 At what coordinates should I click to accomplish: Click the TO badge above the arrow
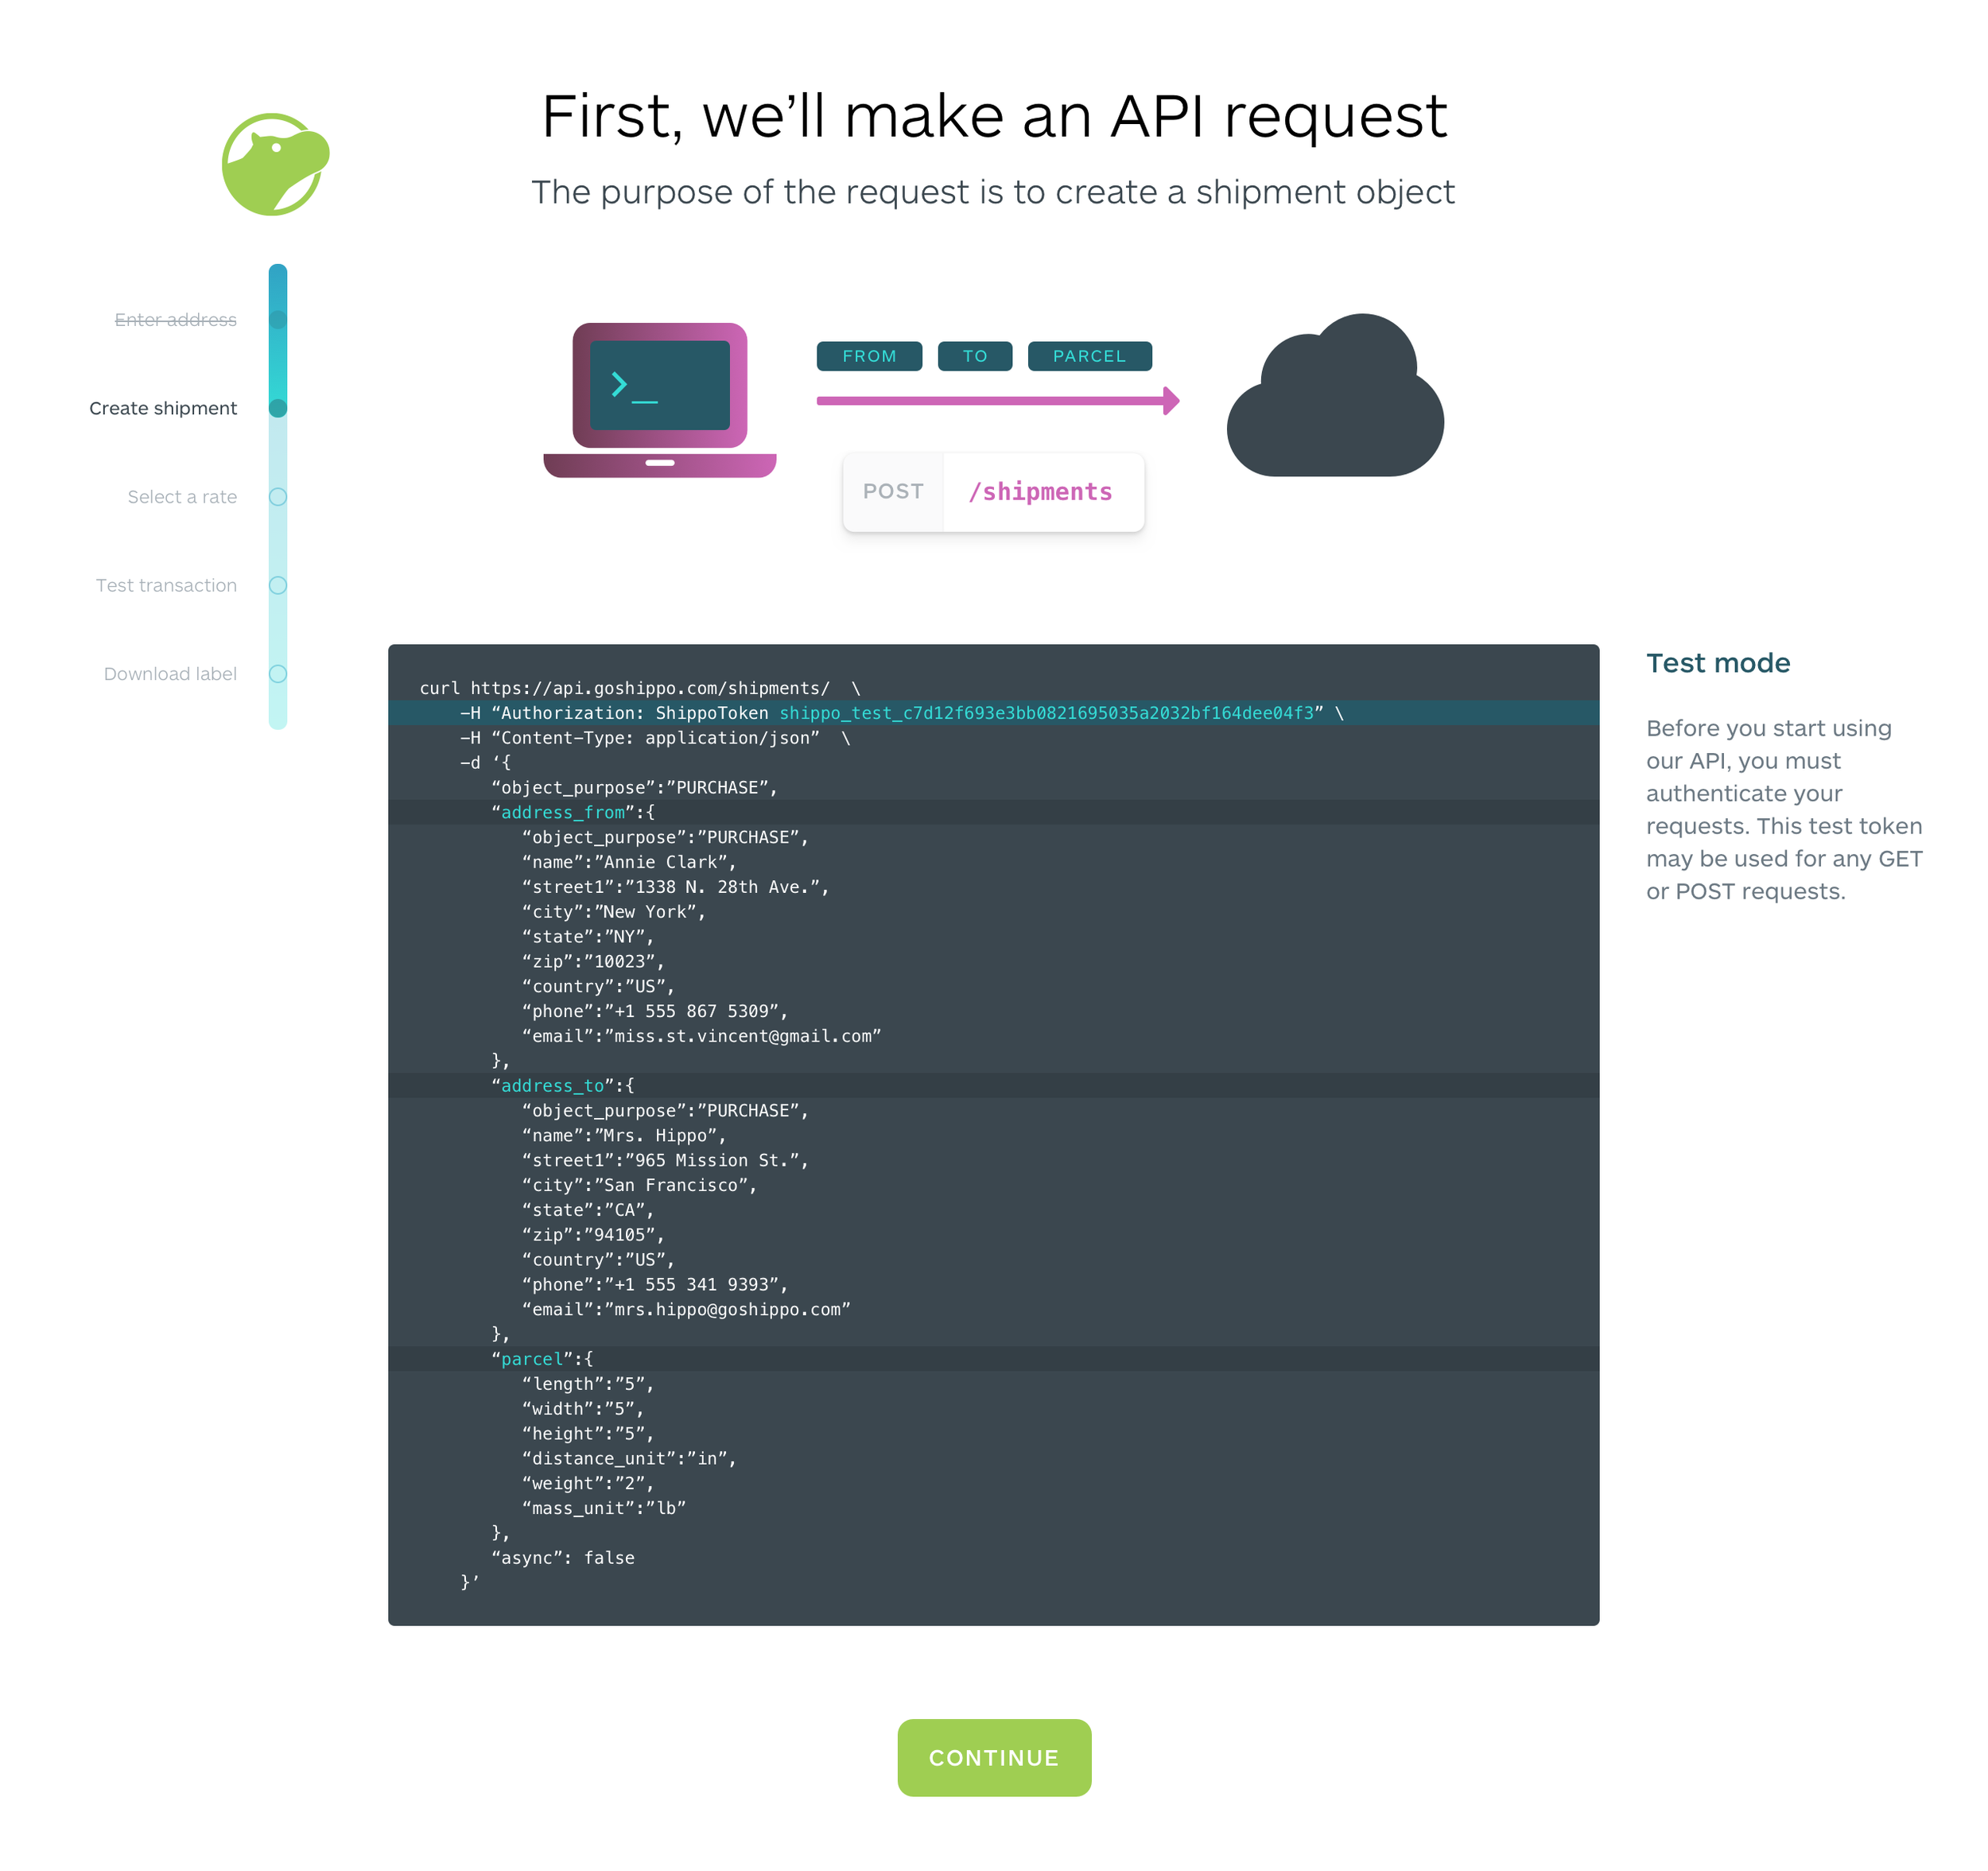(x=974, y=356)
